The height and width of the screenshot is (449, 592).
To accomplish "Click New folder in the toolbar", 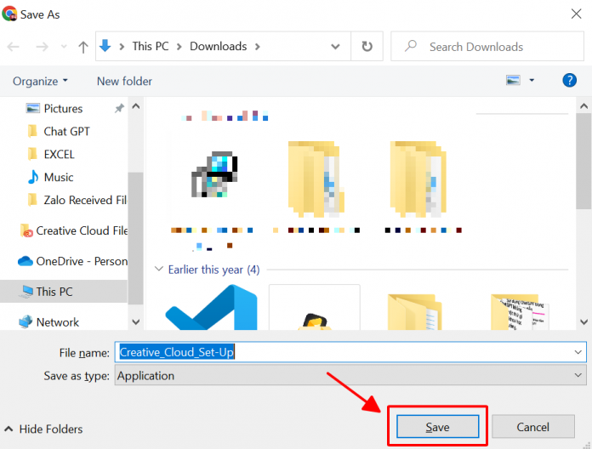I will click(x=124, y=81).
